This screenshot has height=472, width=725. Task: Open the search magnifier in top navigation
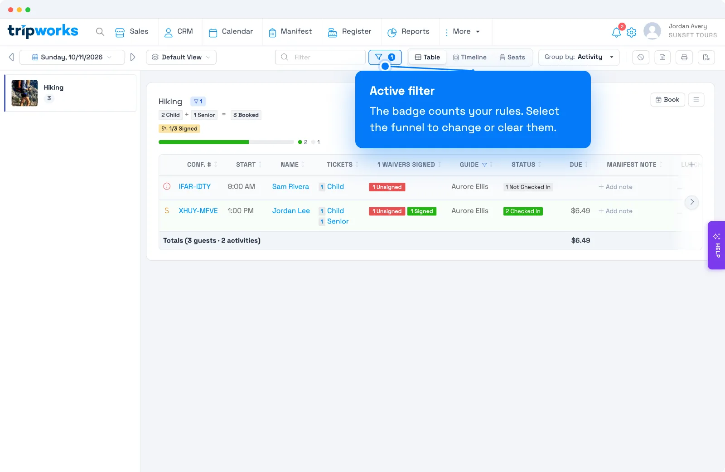click(100, 32)
